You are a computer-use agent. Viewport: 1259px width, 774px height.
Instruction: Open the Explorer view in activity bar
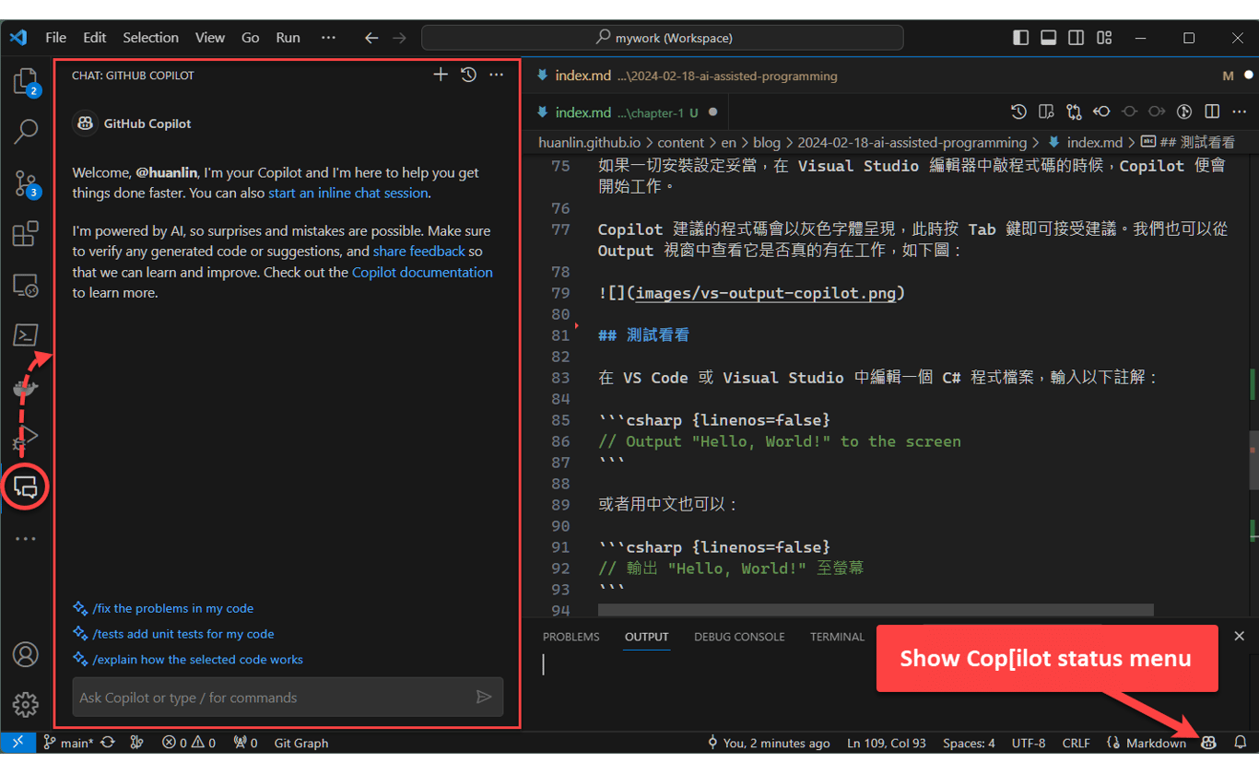[x=26, y=82]
